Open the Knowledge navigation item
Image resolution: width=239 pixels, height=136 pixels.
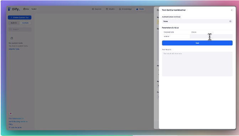(125, 9)
